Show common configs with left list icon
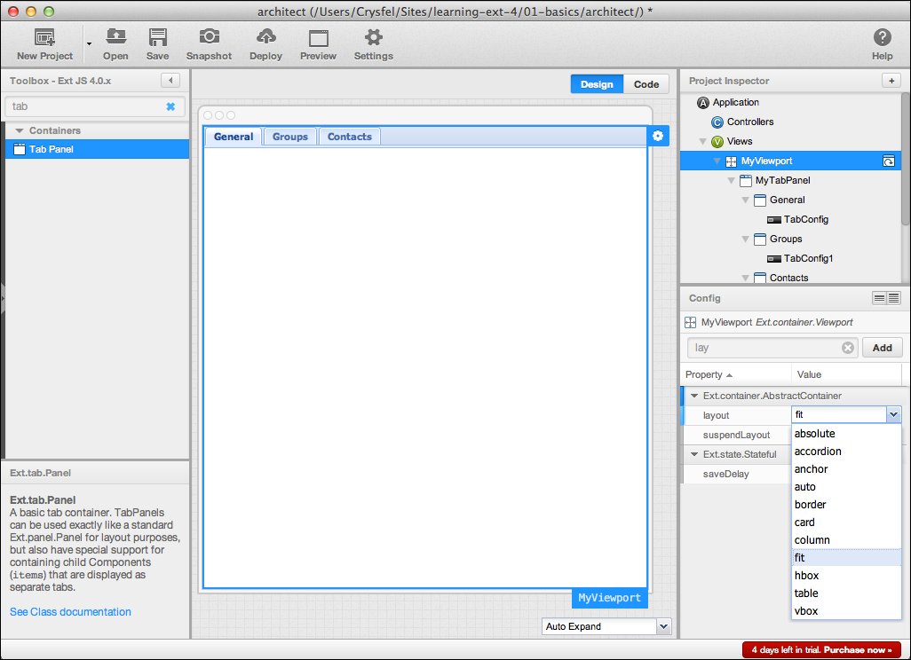911x660 pixels. [879, 298]
